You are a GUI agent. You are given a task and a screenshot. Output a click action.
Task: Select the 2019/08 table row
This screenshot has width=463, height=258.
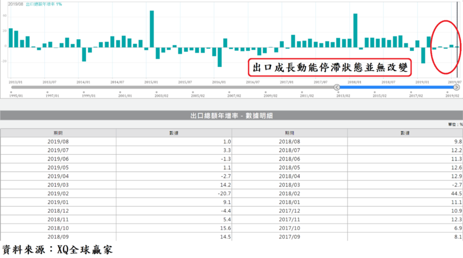pyautogui.click(x=58, y=142)
